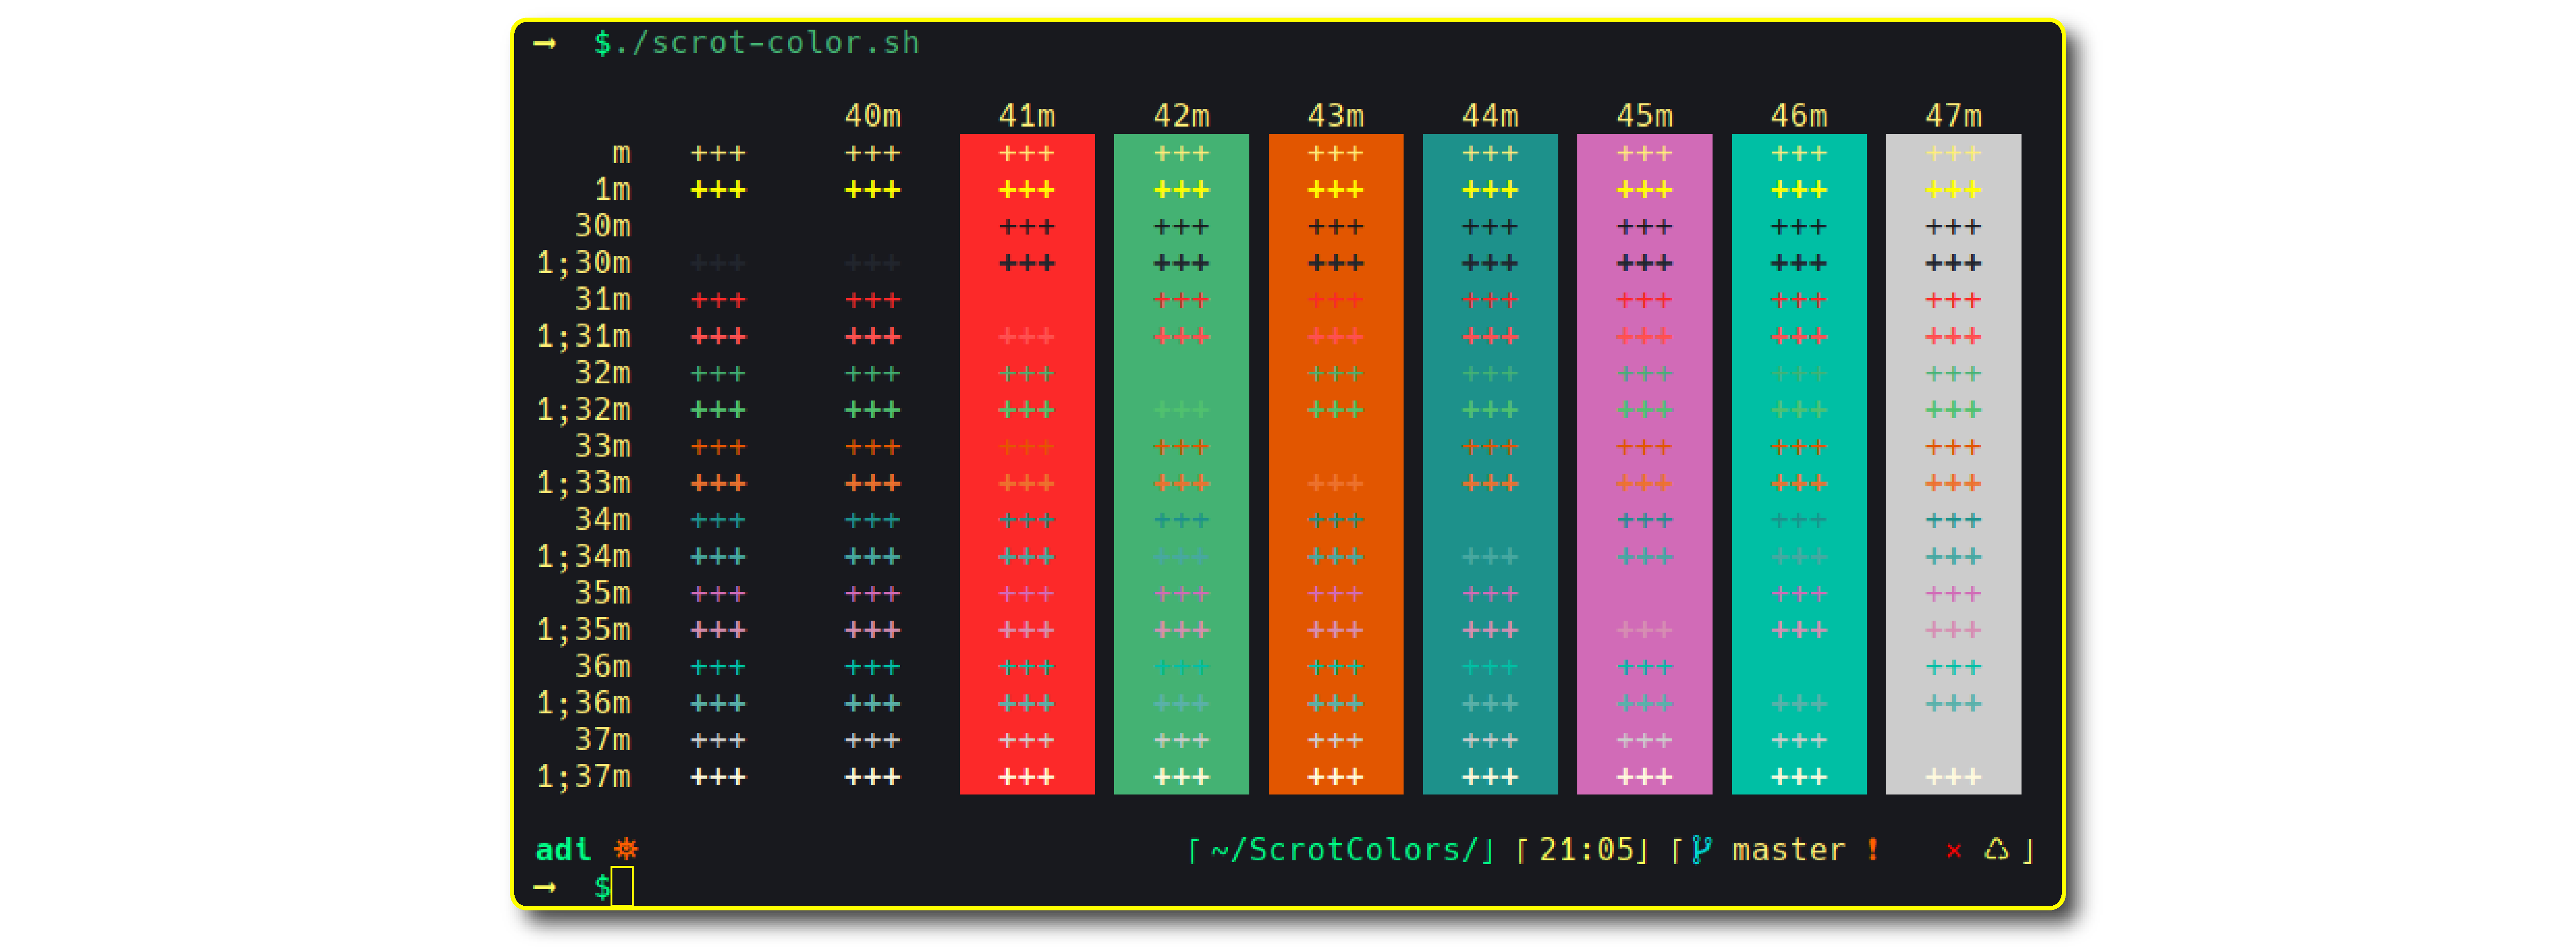Click the recycle symbol in the prompt

(x=1996, y=850)
